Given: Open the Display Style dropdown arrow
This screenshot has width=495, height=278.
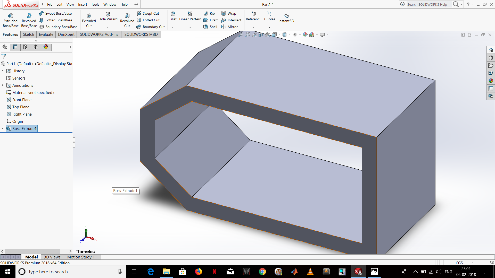Looking at the screenshot, I should (x=290, y=35).
